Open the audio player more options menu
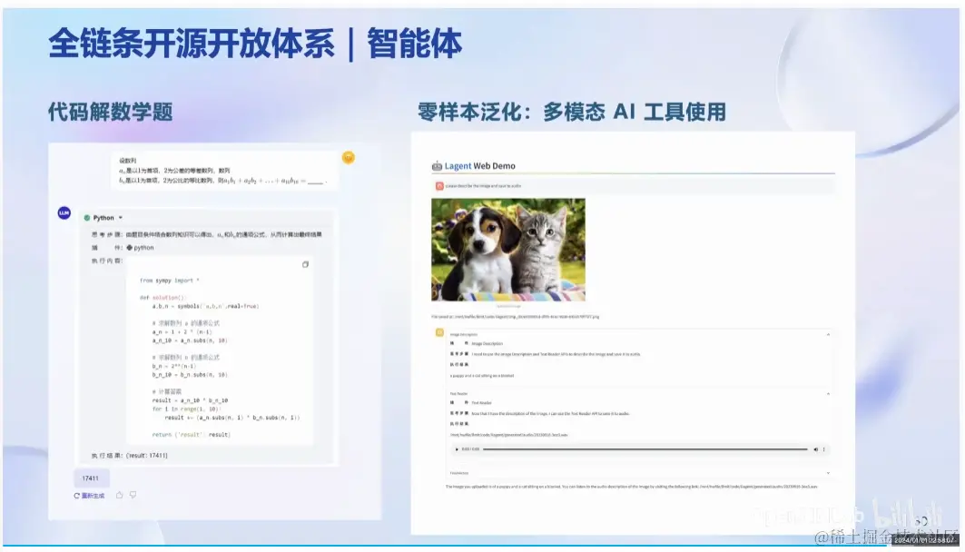965x552 pixels. coord(824,449)
